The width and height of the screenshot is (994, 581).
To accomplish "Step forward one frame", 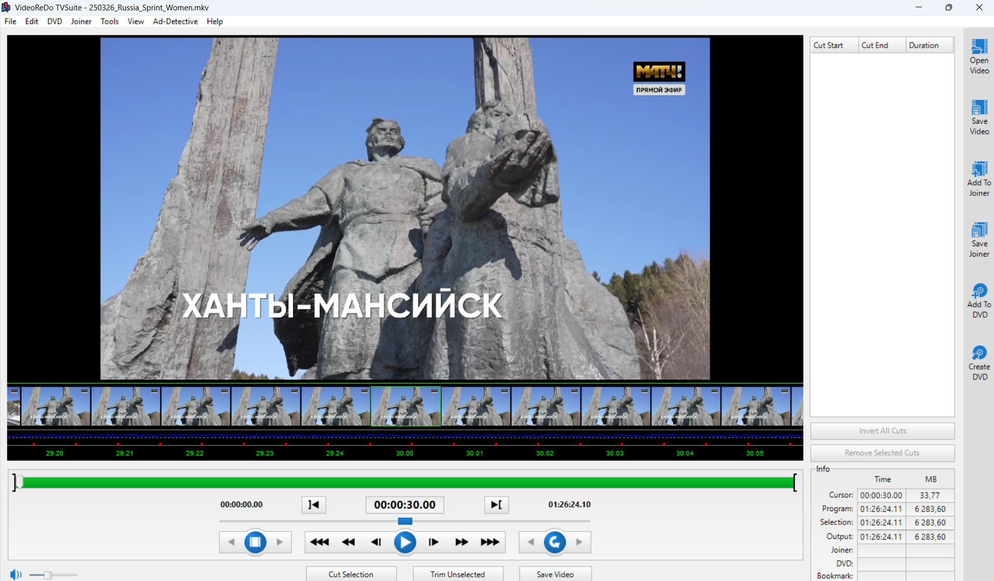I will (434, 542).
